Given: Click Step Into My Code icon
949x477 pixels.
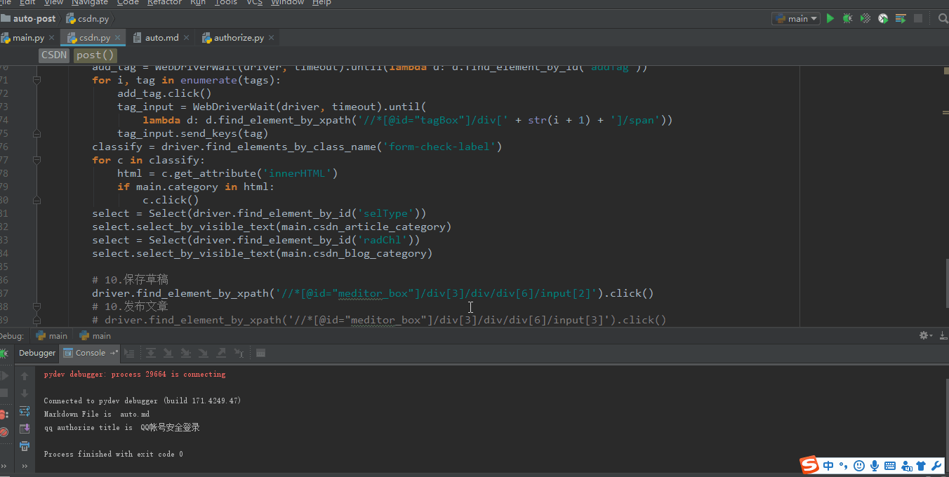Looking at the screenshot, I should 185,353.
